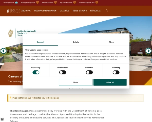Viewport: 152px width, 122px height.
Task: Click the cloud icon beside Housing Manual
Action: 16,3
